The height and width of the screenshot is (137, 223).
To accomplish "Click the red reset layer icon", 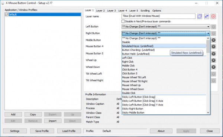I will click(213, 16).
